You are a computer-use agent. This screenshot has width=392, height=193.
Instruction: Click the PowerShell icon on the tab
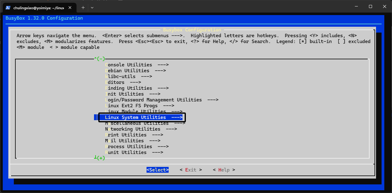pyautogui.click(x=8, y=8)
